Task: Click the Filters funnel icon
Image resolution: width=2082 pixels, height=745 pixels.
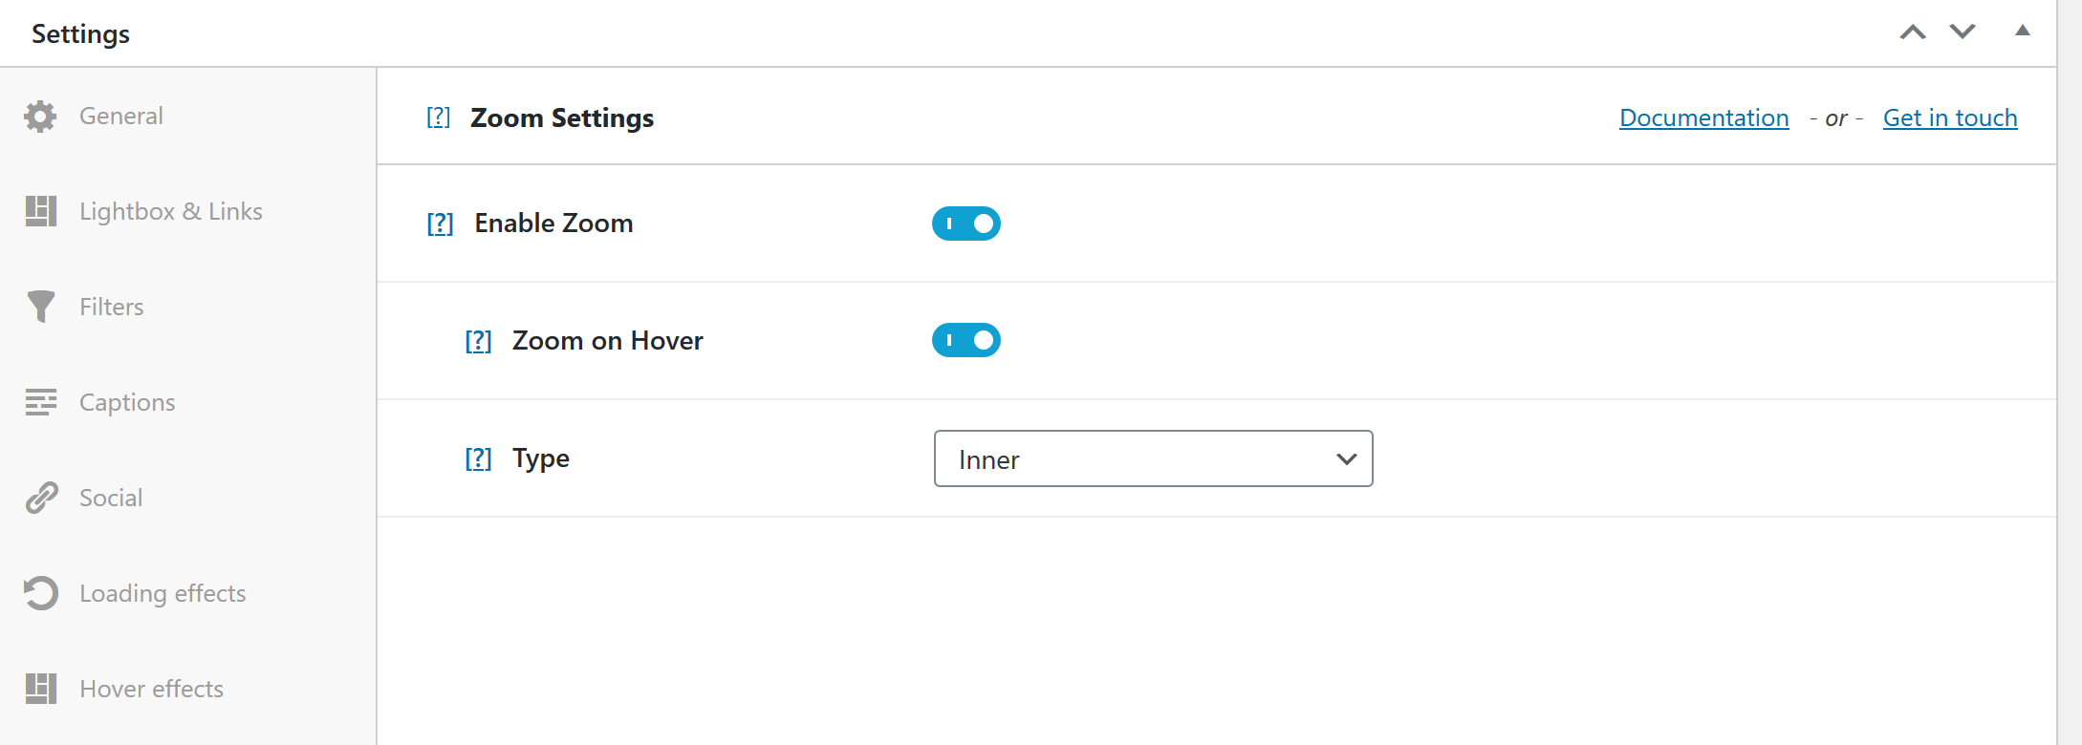Action: click(41, 307)
